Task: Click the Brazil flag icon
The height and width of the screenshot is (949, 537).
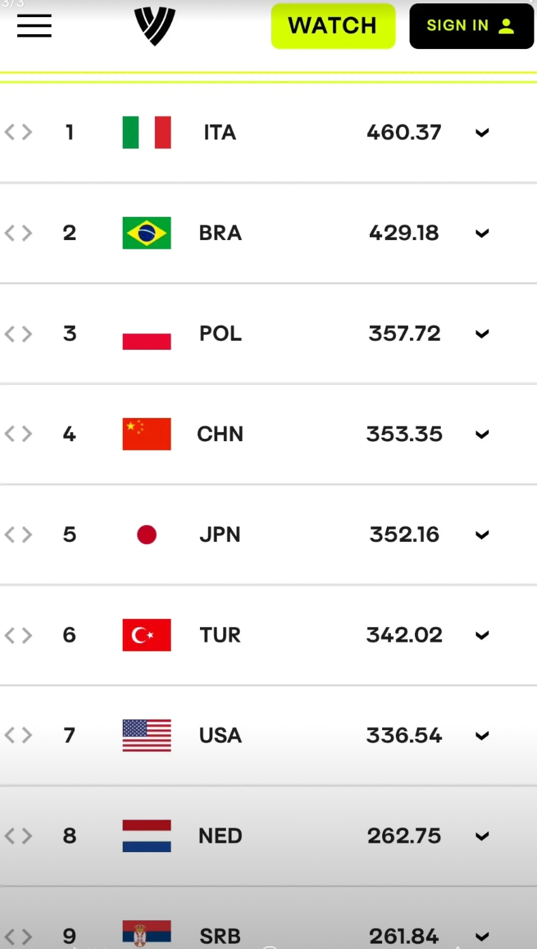Action: pyautogui.click(x=147, y=233)
